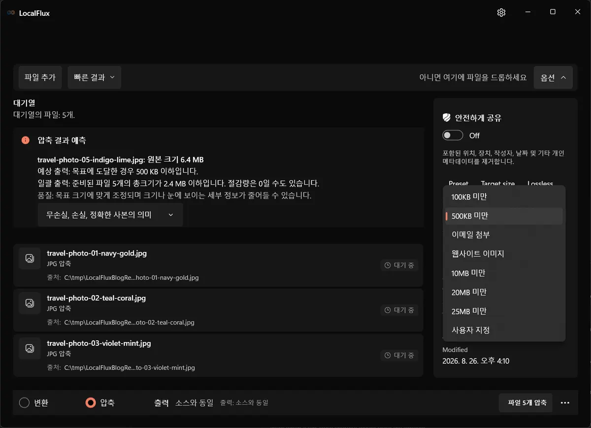Open the 소스와 동일 output selector
Image resolution: width=591 pixels, height=428 pixels.
[x=195, y=403]
